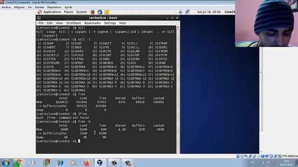This screenshot has height=167, width=298.
Task: Open the terminal Edit menu
Action: coord(50,23)
